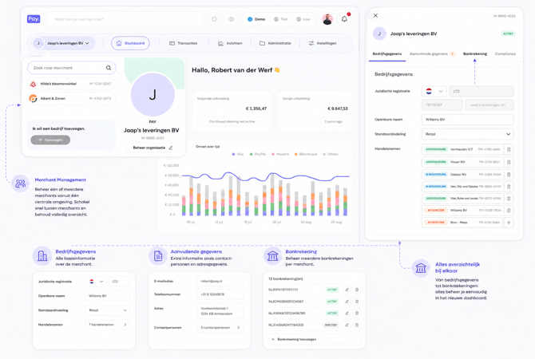
Task: Delete the inactive NL31ABNA bank account
Action: [357, 325]
